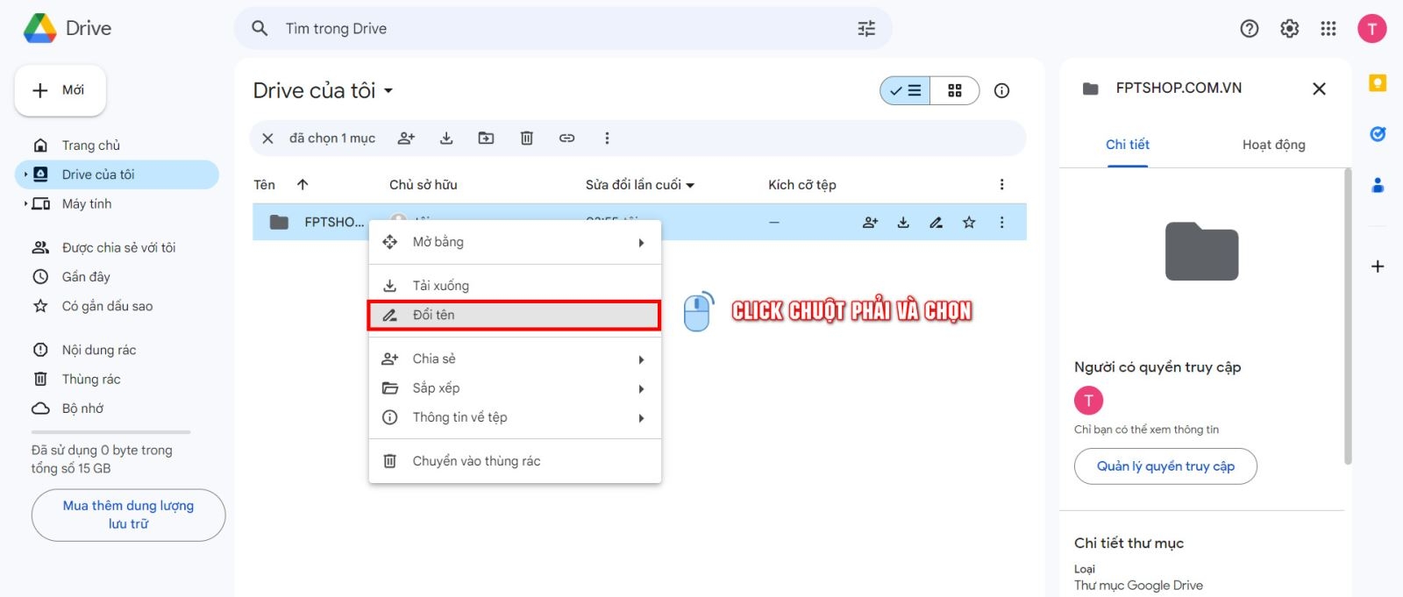
Task: Click rename pencil icon in FPTSHO row
Action: [x=937, y=223]
